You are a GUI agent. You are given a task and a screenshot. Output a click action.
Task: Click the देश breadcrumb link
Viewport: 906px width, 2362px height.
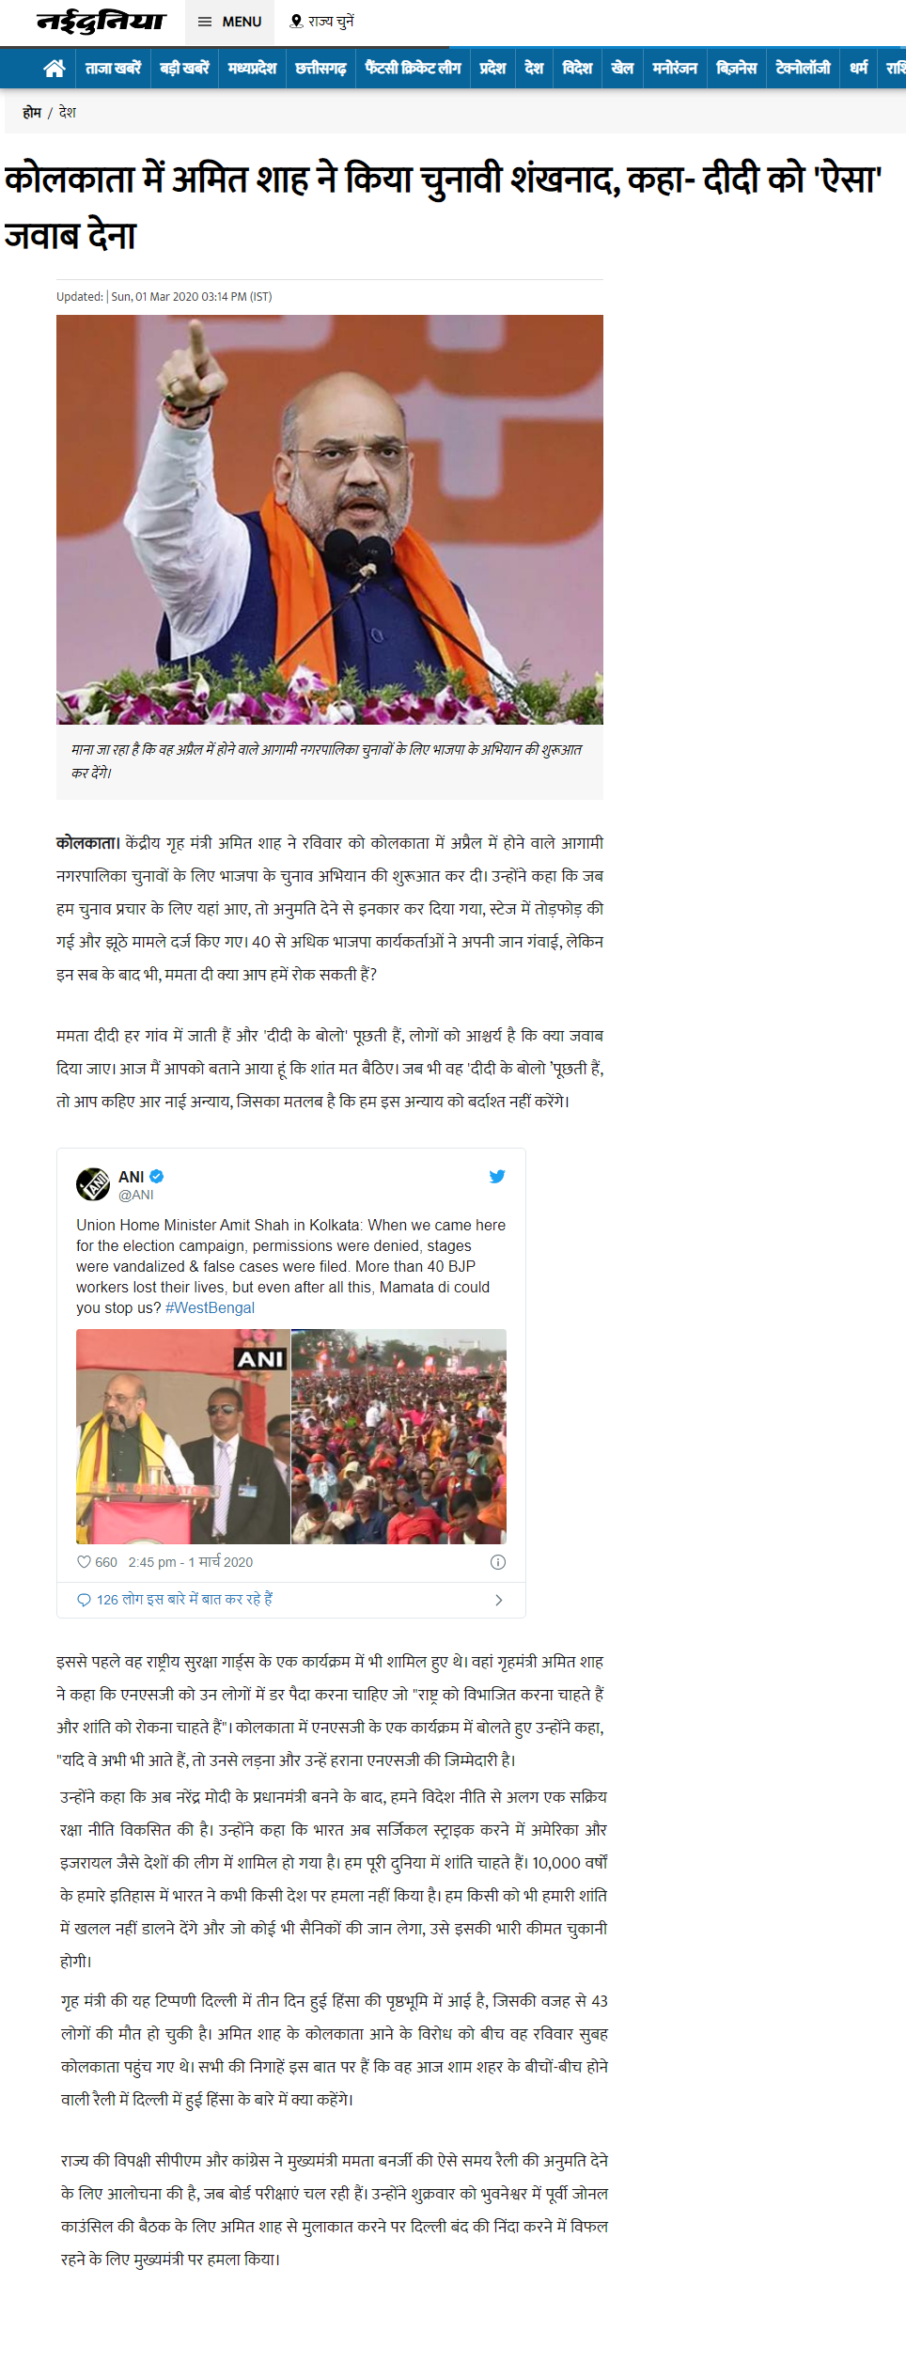coord(68,112)
